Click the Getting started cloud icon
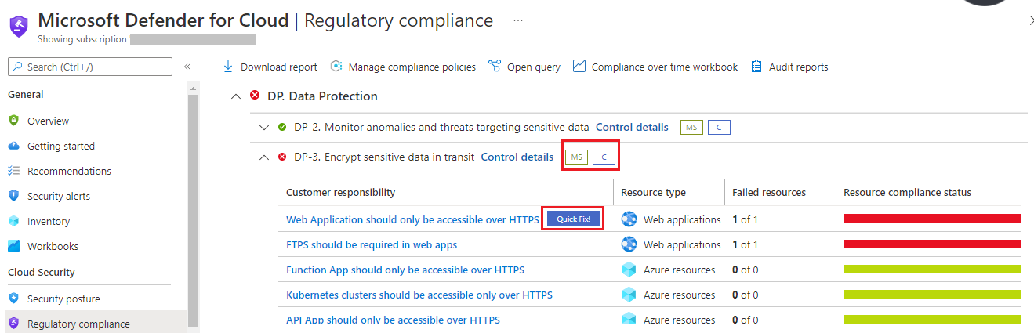The image size is (1034, 333). [13, 146]
